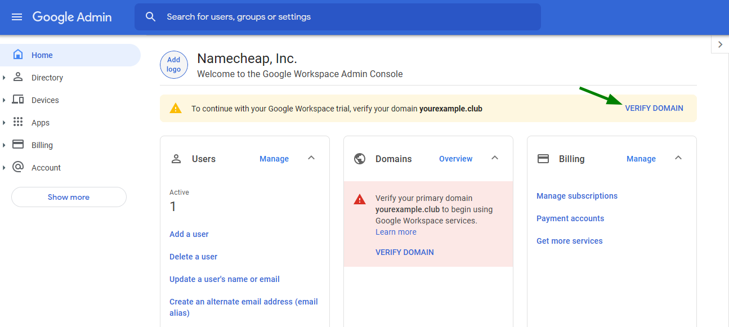The width and height of the screenshot is (729, 327).
Task: Select Home in the sidebar
Action: click(70, 55)
